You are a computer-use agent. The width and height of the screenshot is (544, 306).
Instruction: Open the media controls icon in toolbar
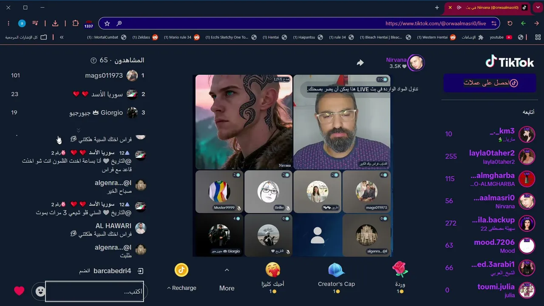35,23
